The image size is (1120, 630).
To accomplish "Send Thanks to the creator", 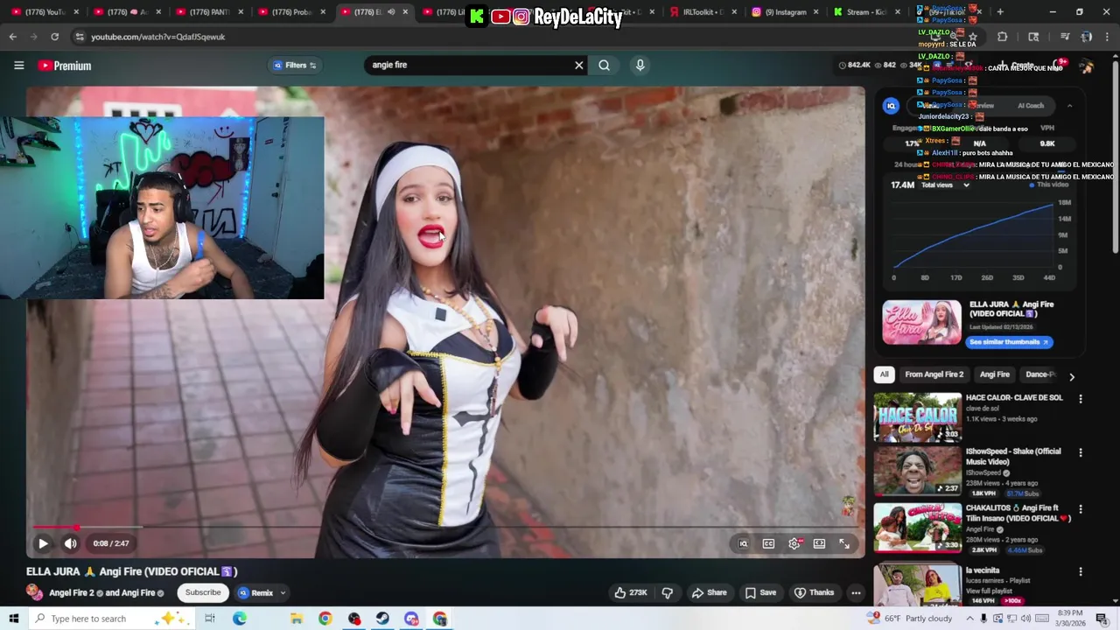I will (814, 592).
